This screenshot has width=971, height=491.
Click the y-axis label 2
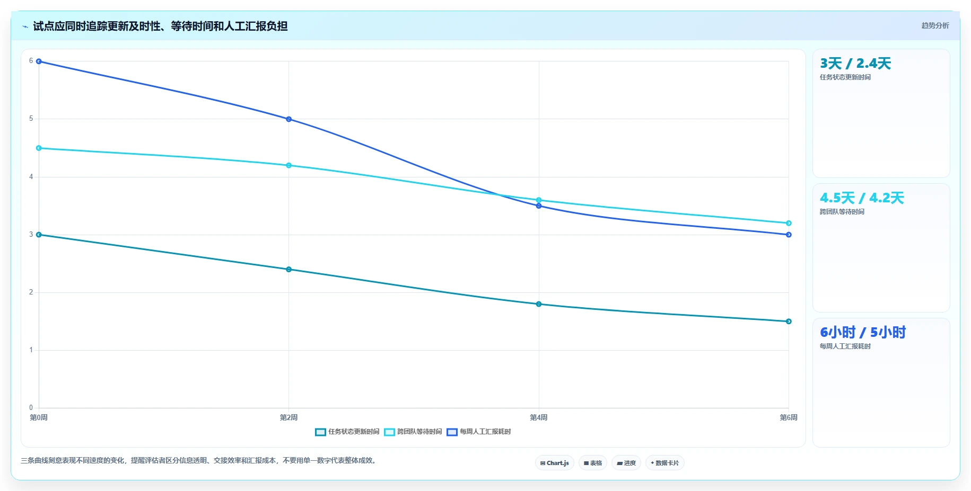click(x=31, y=292)
